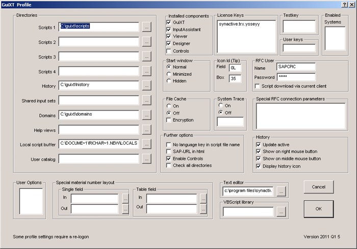
Task: Open browse for Single field In
Action: click(125, 199)
